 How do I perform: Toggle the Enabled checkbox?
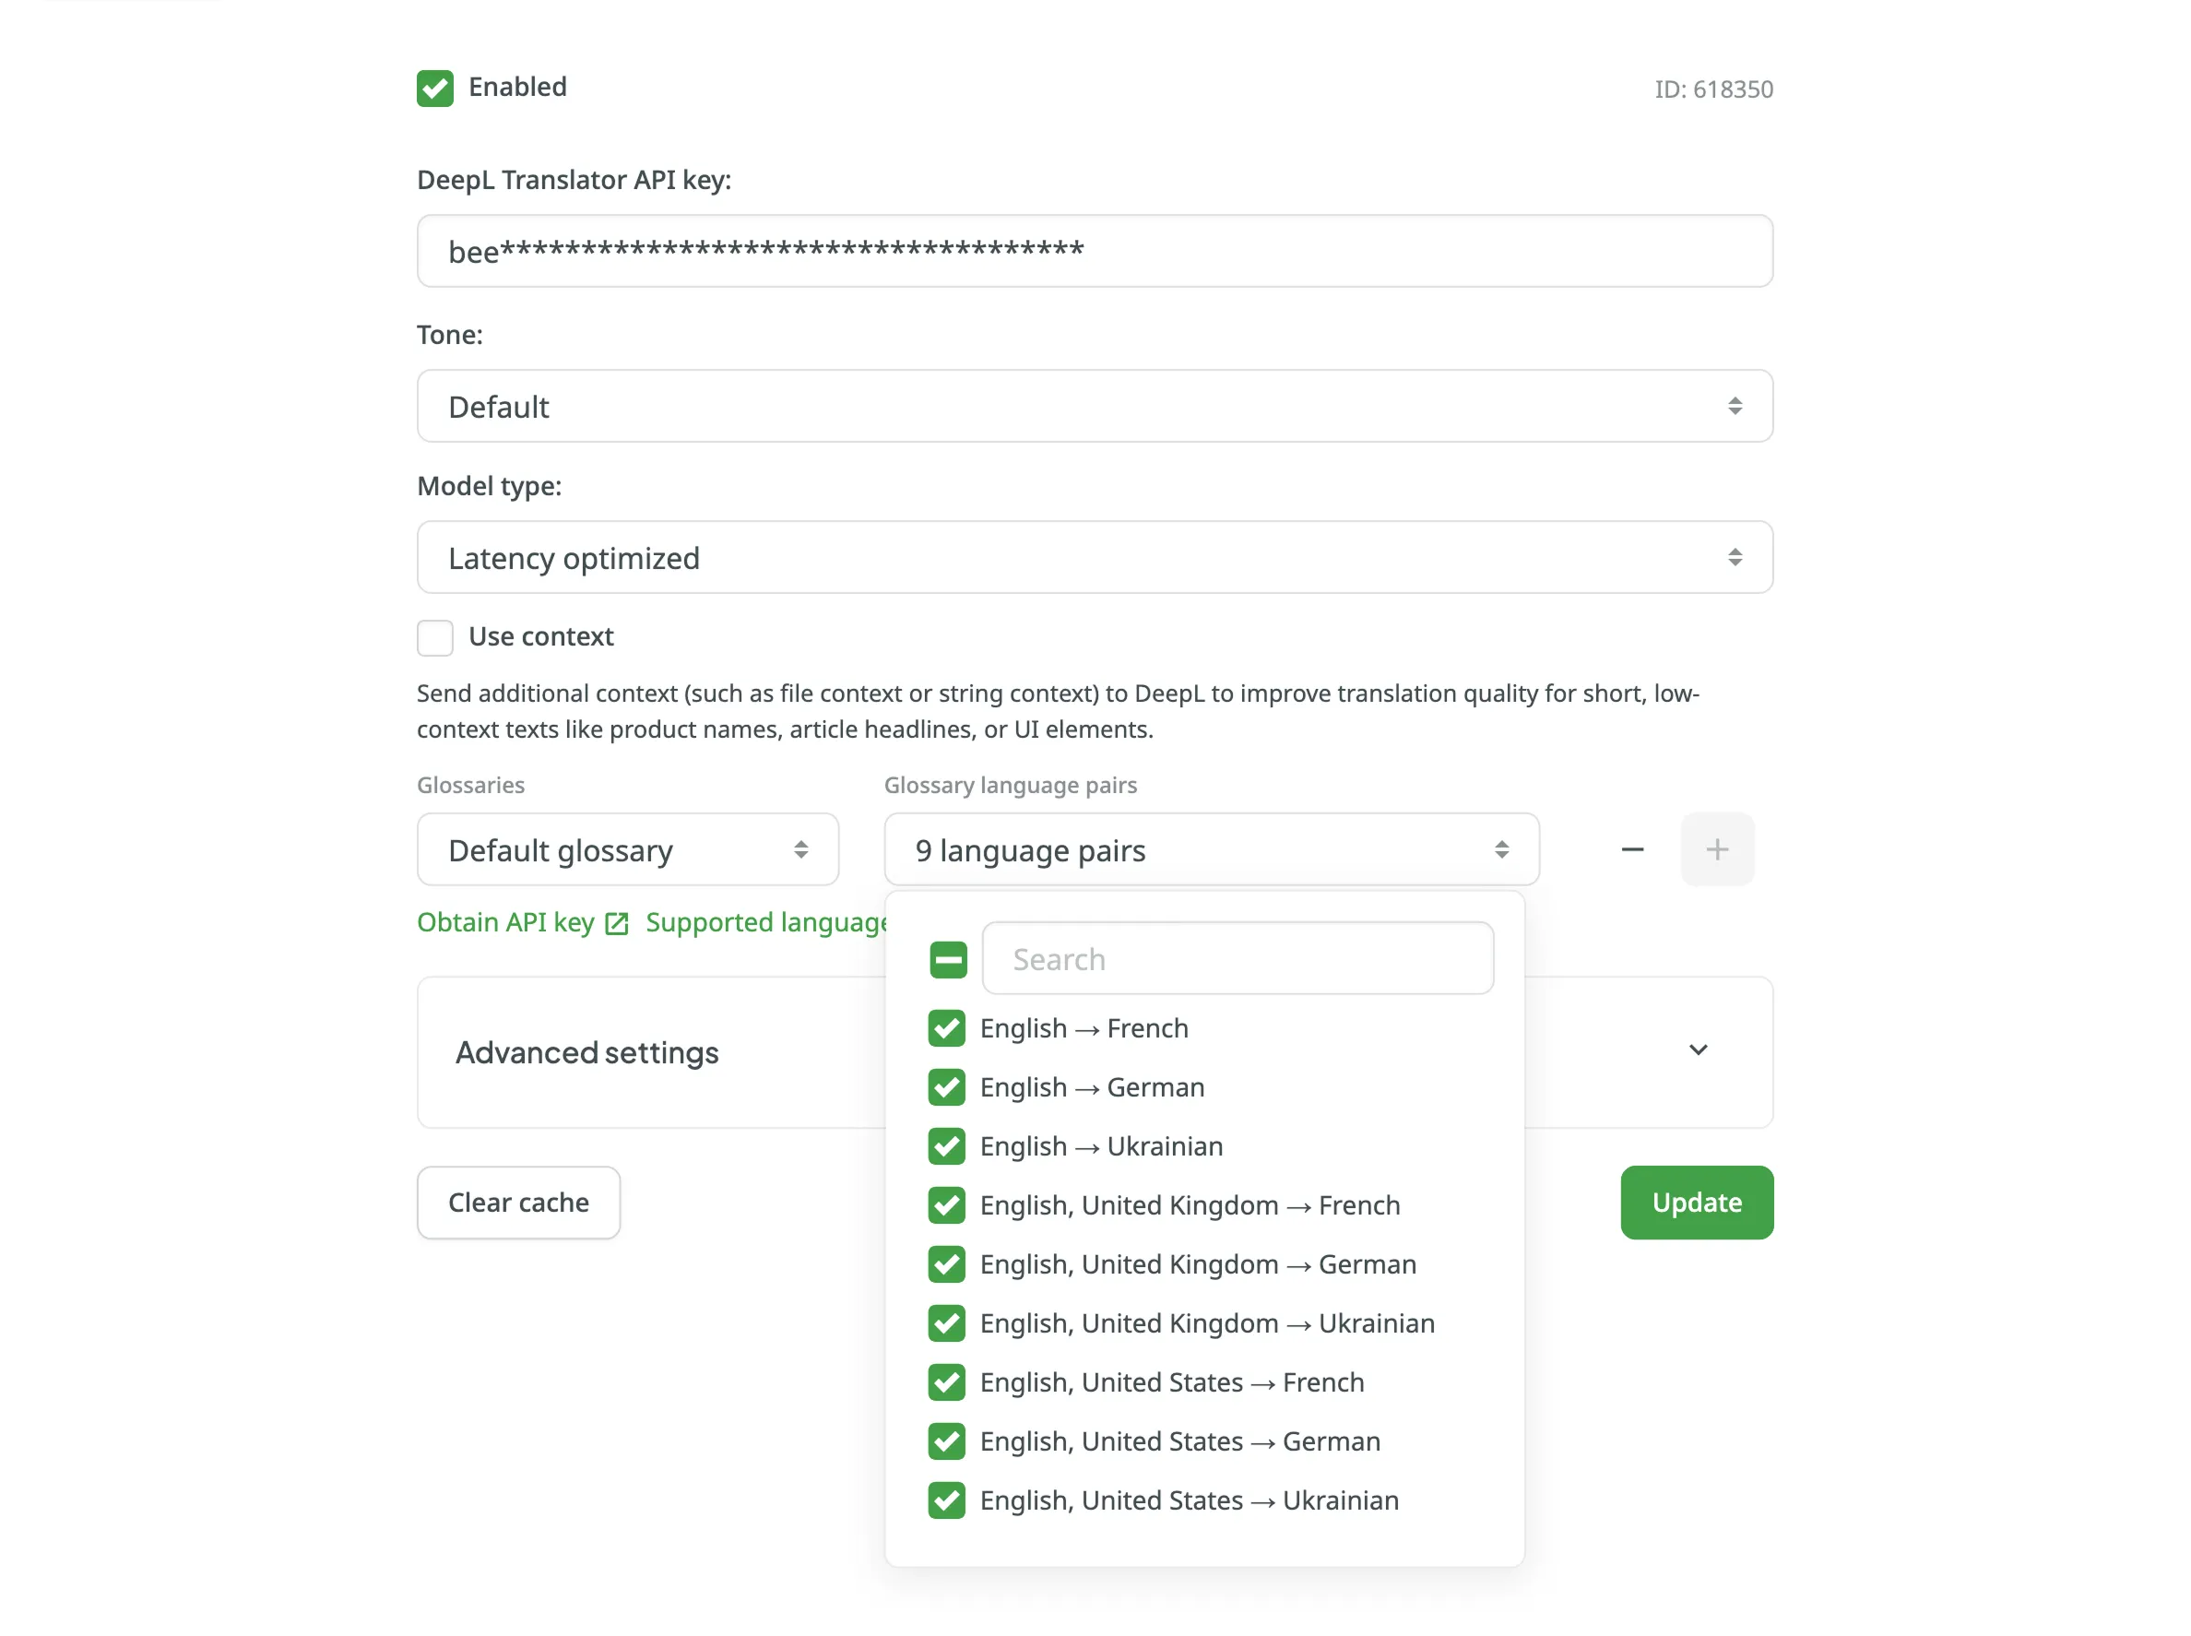click(434, 89)
